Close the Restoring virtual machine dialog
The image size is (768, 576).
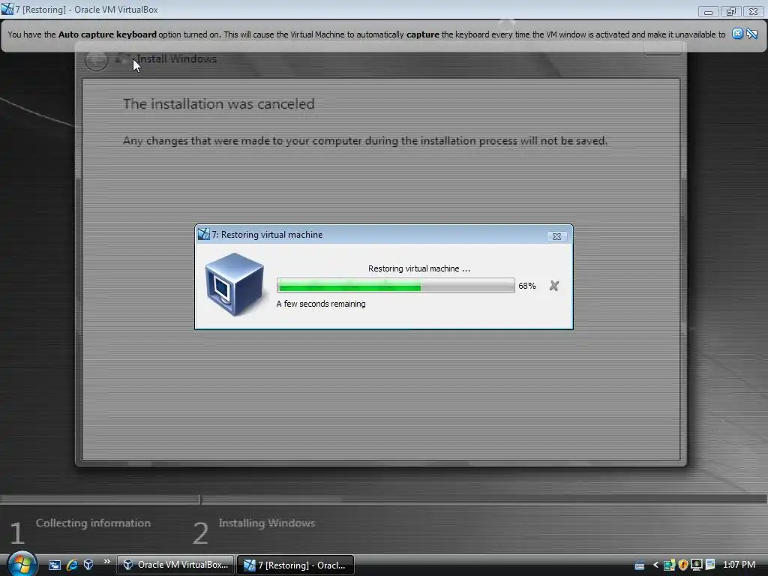[x=557, y=236]
